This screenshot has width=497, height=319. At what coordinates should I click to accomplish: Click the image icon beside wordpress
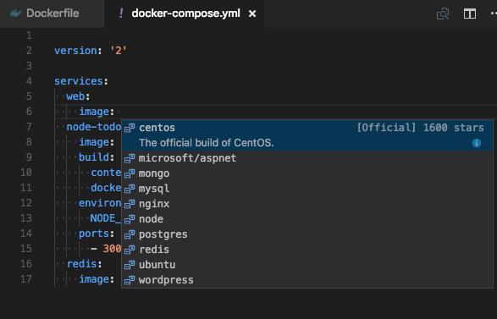coord(130,280)
